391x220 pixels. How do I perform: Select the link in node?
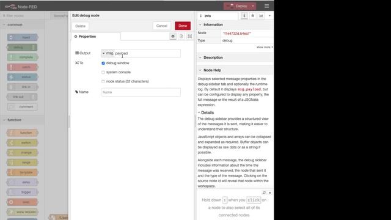[23, 87]
